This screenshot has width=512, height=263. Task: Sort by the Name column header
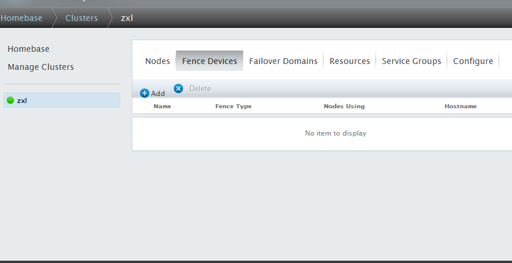[x=162, y=106]
